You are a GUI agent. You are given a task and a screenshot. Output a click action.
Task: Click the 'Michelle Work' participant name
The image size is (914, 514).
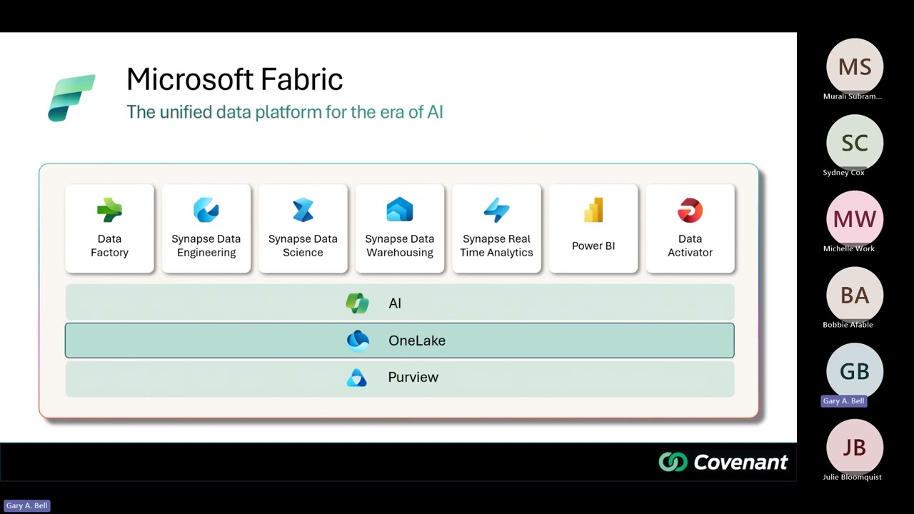tap(848, 248)
